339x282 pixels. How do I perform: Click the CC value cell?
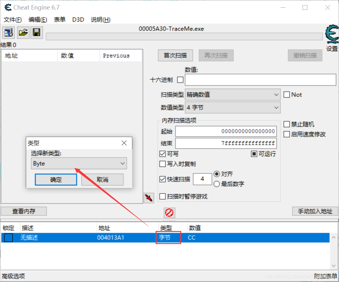pyautogui.click(x=192, y=238)
